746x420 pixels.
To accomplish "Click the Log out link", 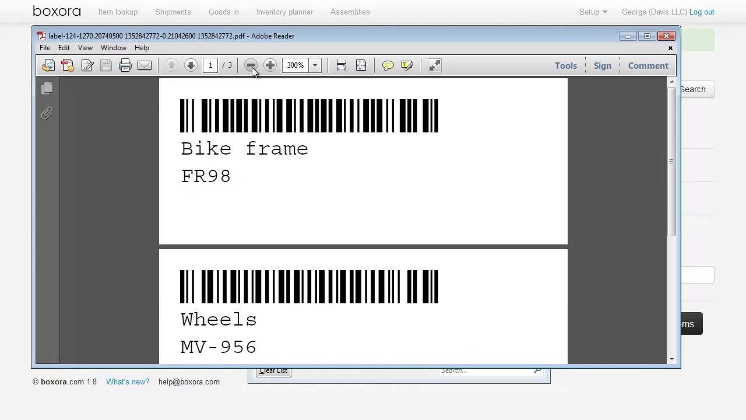I will [702, 12].
